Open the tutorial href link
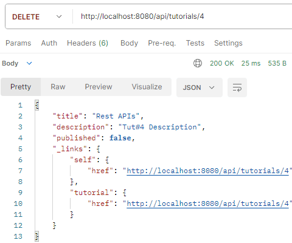The width and height of the screenshot is (292, 243). (x=207, y=204)
